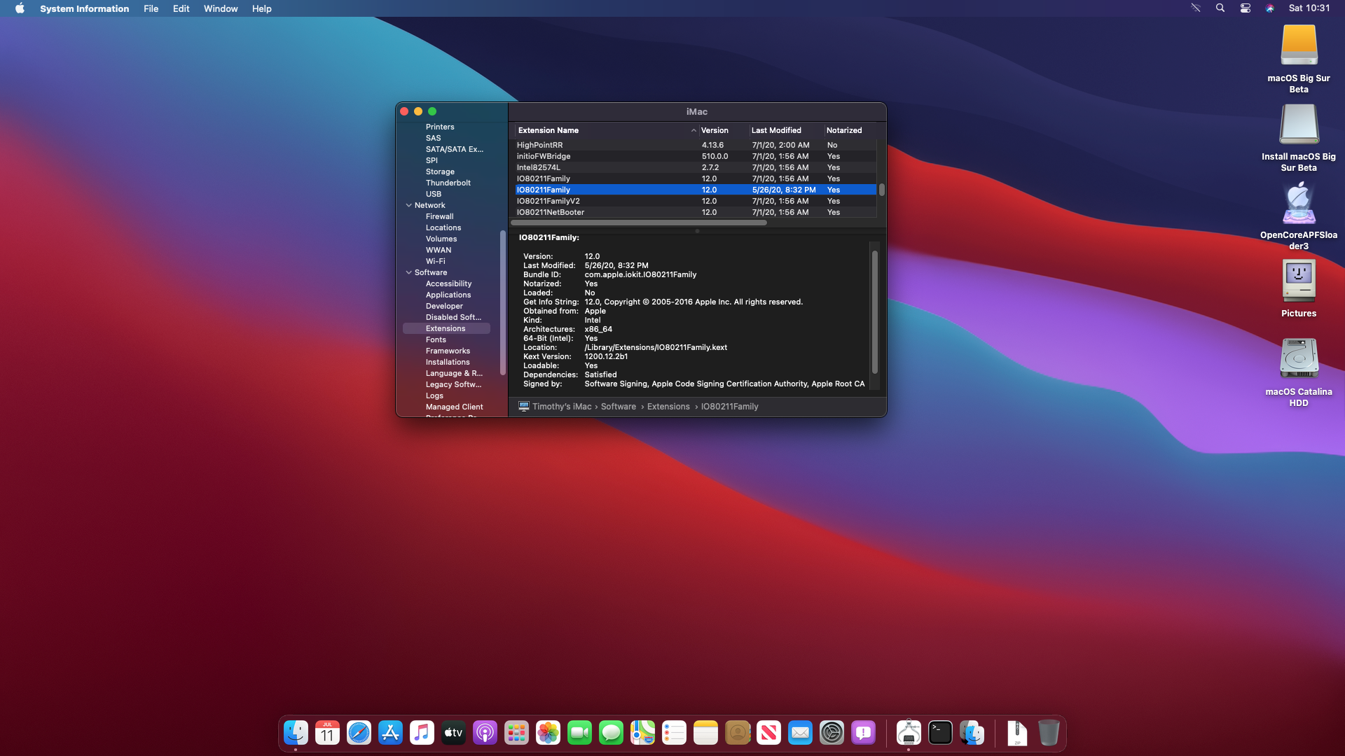Open the macOS Catalina HDD drive icon
The image size is (1345, 756).
(x=1299, y=359)
